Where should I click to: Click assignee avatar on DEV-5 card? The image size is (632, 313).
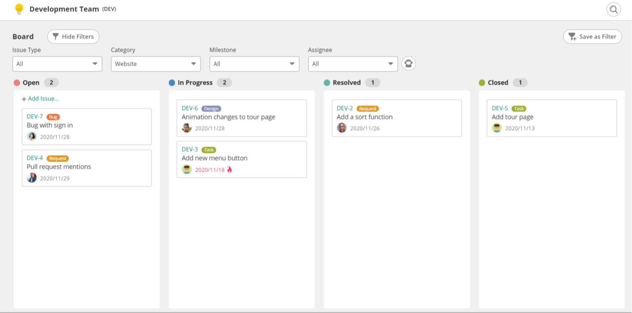(x=497, y=128)
